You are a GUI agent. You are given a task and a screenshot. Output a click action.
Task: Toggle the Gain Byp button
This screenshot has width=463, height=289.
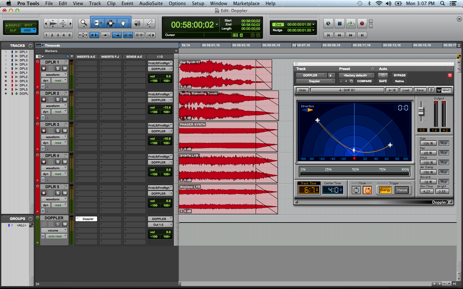coord(444,143)
